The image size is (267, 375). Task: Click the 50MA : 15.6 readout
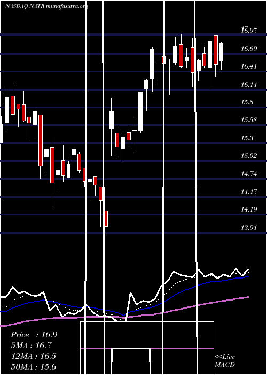(34, 367)
